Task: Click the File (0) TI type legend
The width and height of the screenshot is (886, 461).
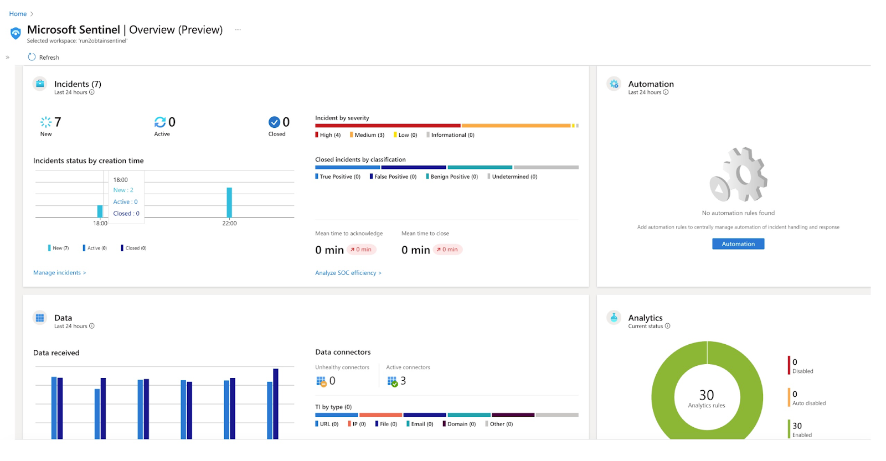Action: click(x=387, y=424)
